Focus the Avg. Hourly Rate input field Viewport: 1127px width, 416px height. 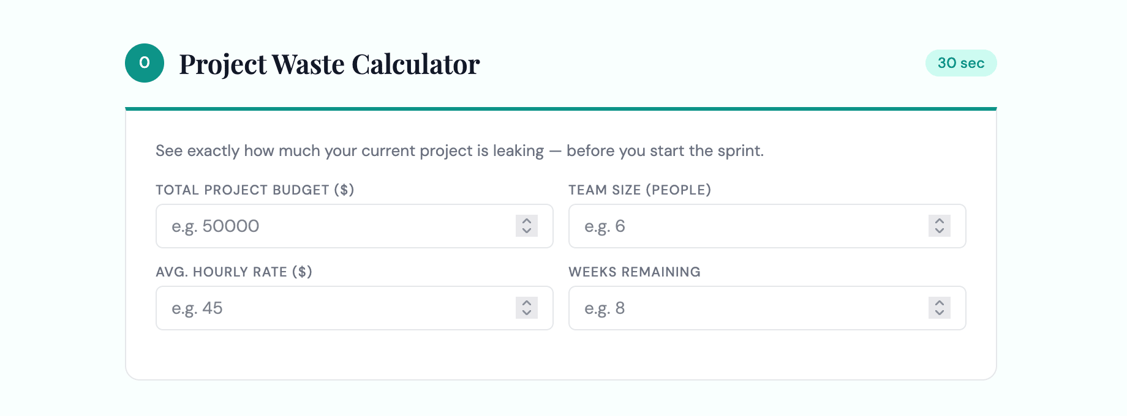pyautogui.click(x=355, y=308)
